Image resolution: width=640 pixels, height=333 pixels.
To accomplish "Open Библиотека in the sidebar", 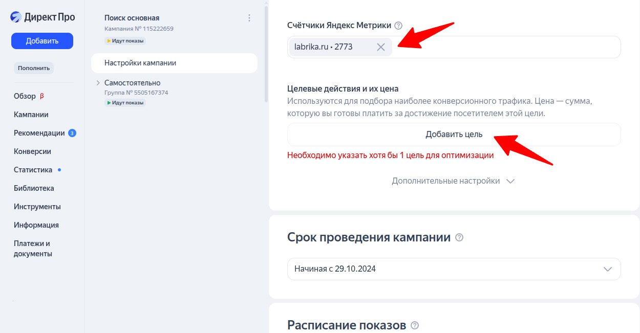I will [x=34, y=188].
